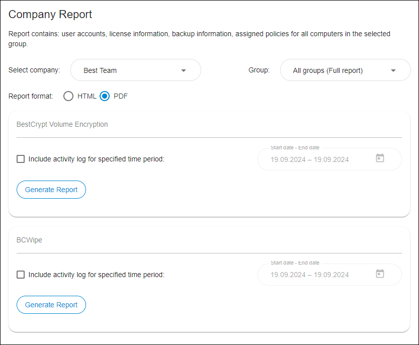Viewport: 419px width, 345px height.
Task: Click the Select company dropdown arrow
Action: 183,70
